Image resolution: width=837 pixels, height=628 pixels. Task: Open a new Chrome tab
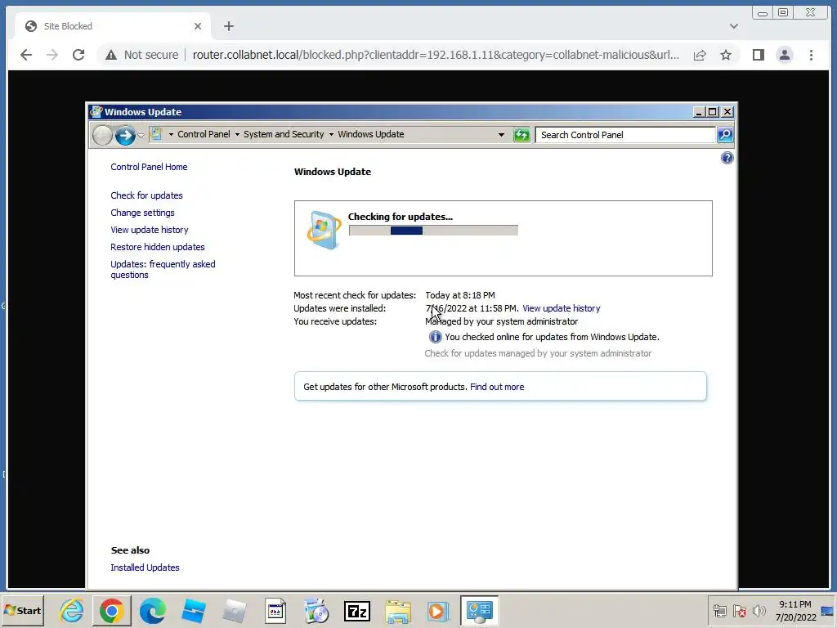(x=229, y=26)
